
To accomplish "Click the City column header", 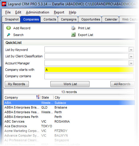I will [x=94, y=97].
